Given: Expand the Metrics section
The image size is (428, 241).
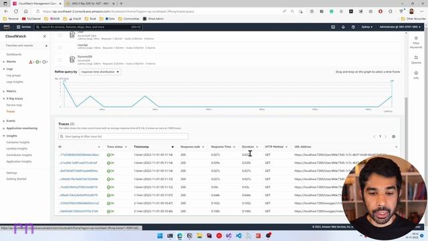Looking at the screenshot, I should point(4,91).
